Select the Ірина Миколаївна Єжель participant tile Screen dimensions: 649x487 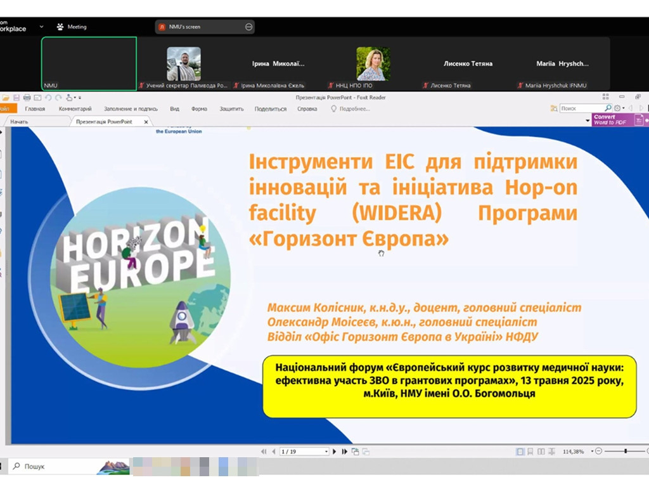pyautogui.click(x=278, y=65)
